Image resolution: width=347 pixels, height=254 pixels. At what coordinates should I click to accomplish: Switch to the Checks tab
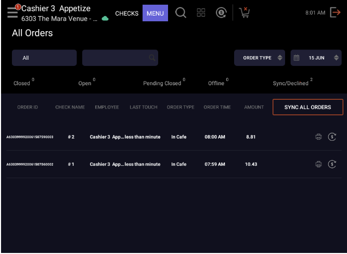[126, 14]
